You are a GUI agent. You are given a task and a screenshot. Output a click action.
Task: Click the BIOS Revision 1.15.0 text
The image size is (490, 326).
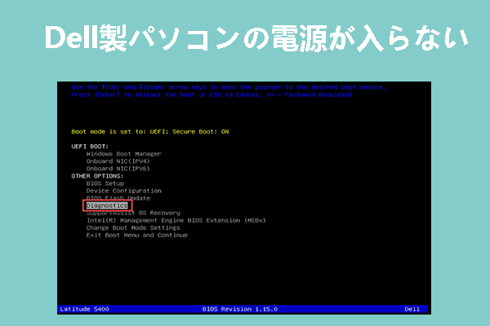click(x=240, y=309)
